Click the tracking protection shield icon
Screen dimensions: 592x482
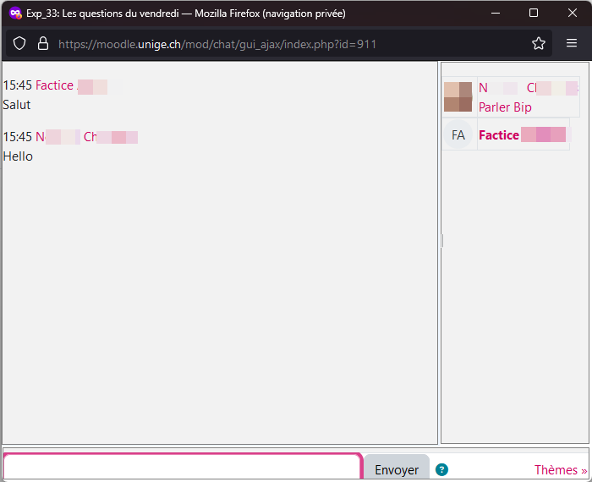point(19,44)
